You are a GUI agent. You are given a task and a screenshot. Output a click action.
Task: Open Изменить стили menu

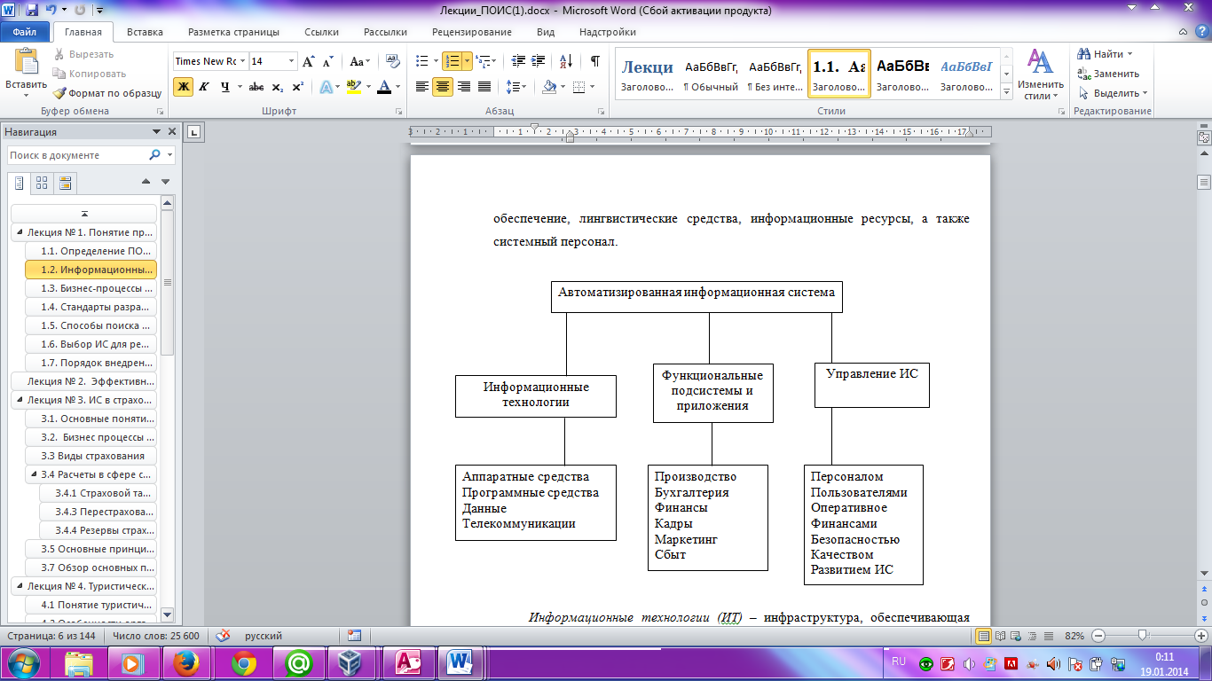pyautogui.click(x=1039, y=73)
